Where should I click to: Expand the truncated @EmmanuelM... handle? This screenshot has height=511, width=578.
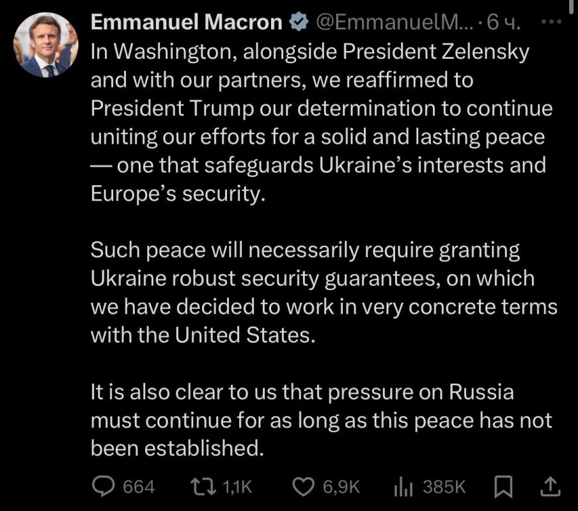[394, 21]
